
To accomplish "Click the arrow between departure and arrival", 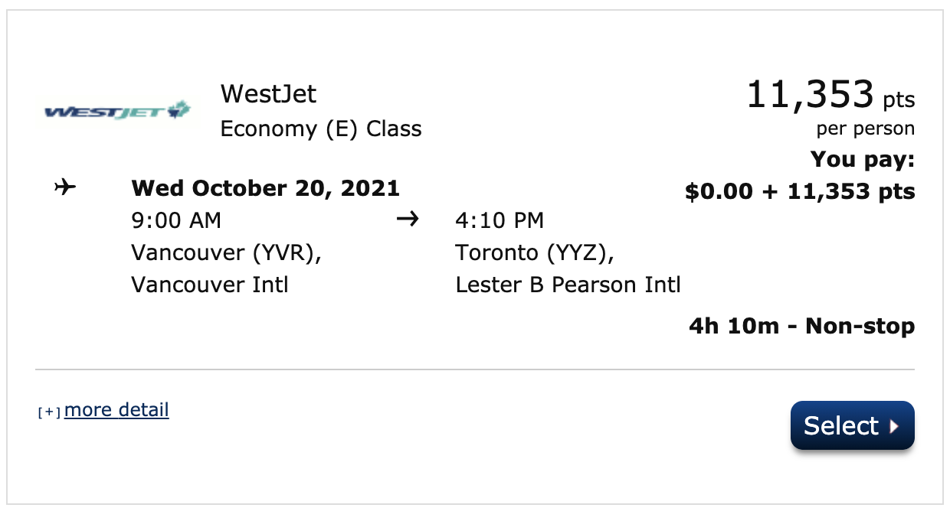I will click(x=408, y=220).
